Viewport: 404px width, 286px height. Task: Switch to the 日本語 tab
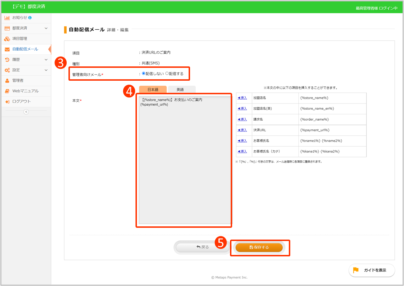[x=153, y=90]
